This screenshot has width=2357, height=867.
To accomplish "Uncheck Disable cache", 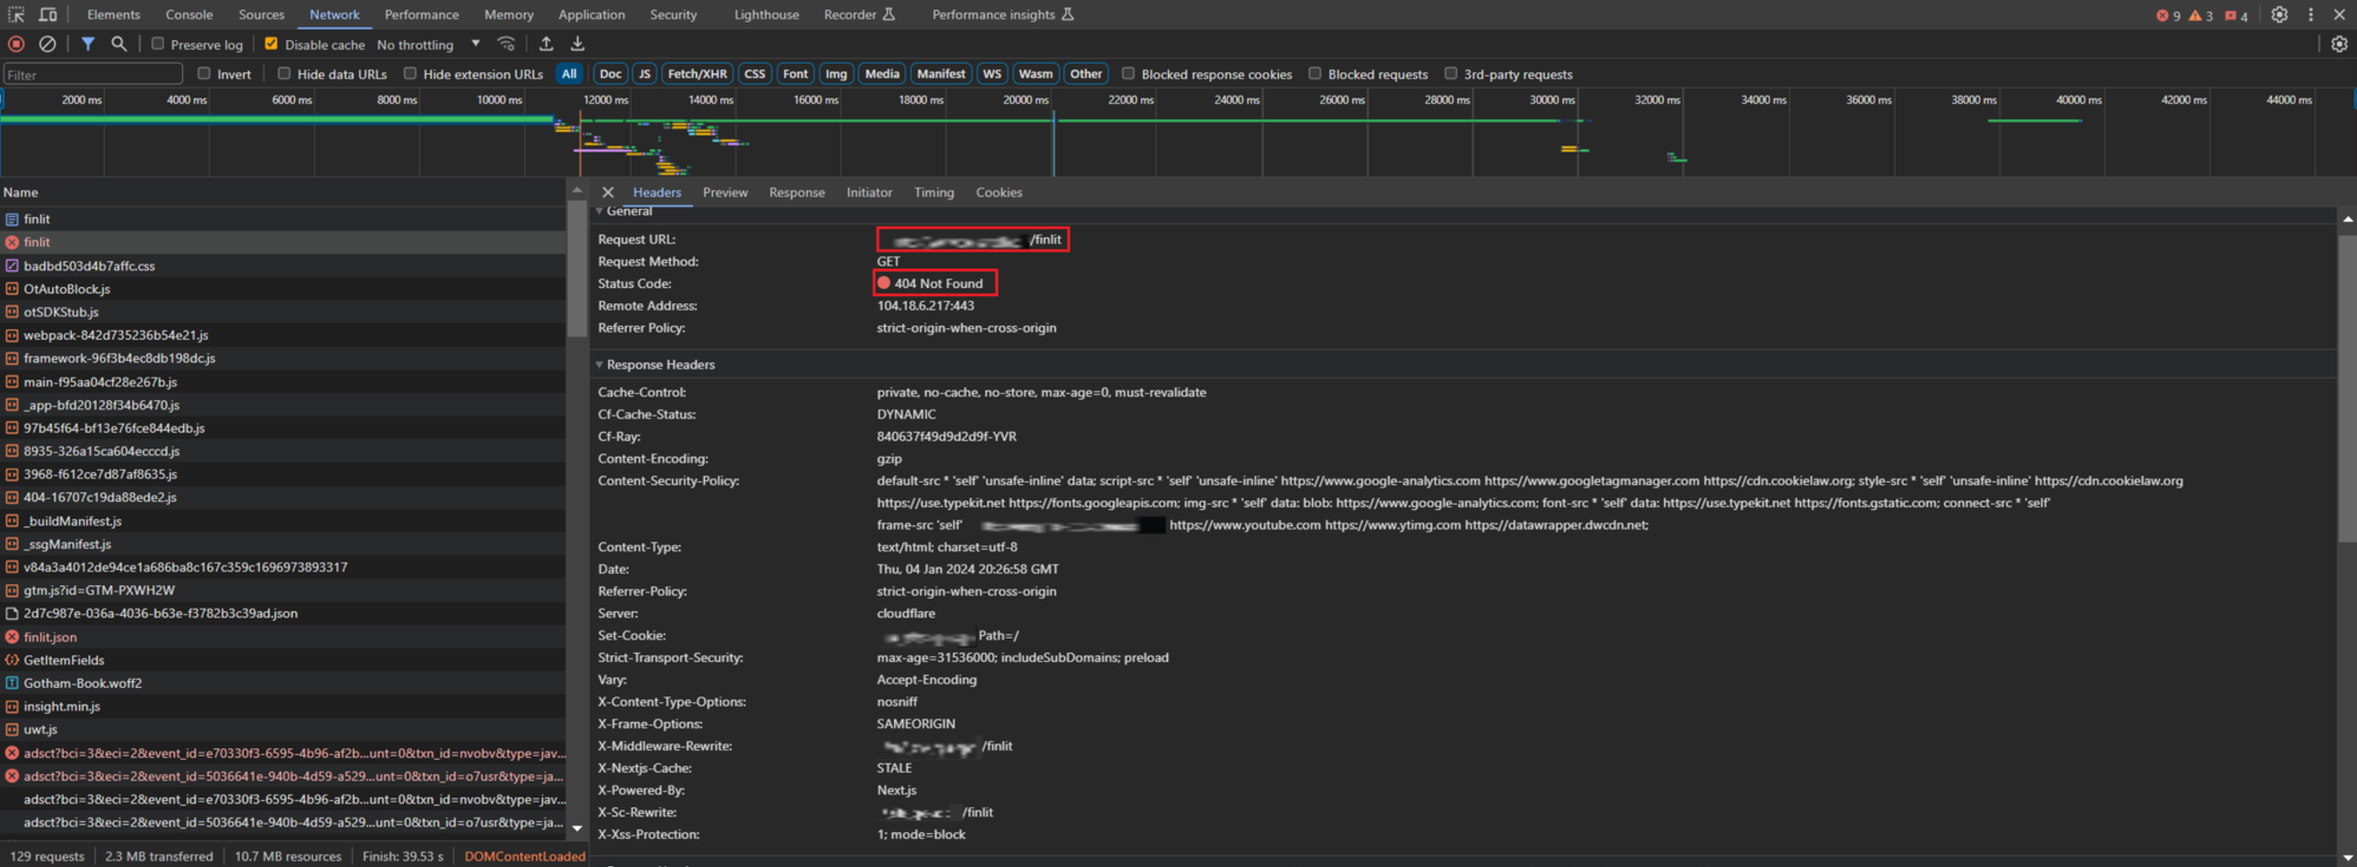I will pyautogui.click(x=271, y=43).
